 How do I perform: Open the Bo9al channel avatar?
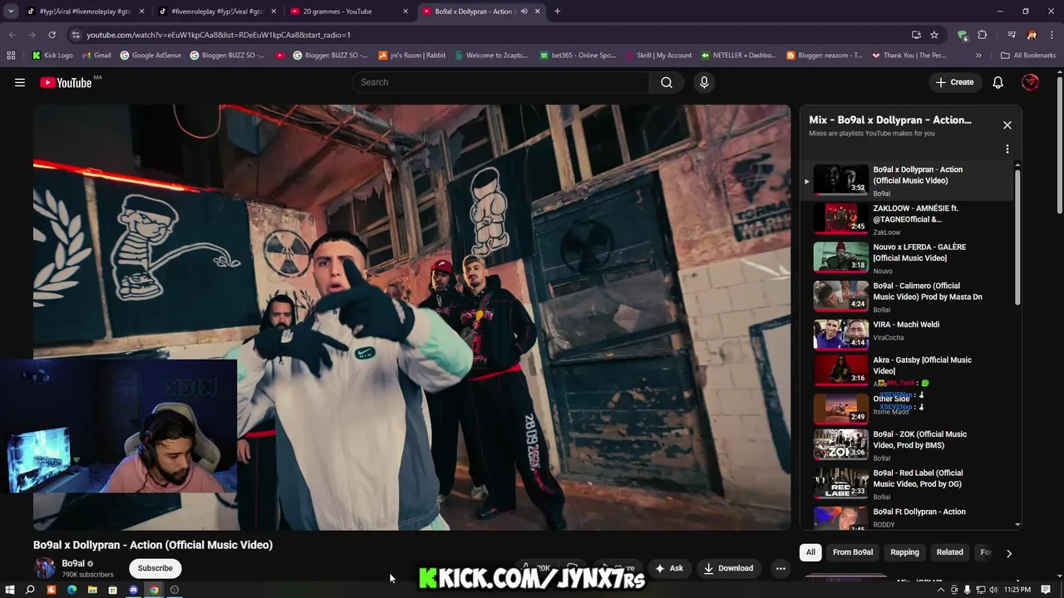click(x=45, y=568)
